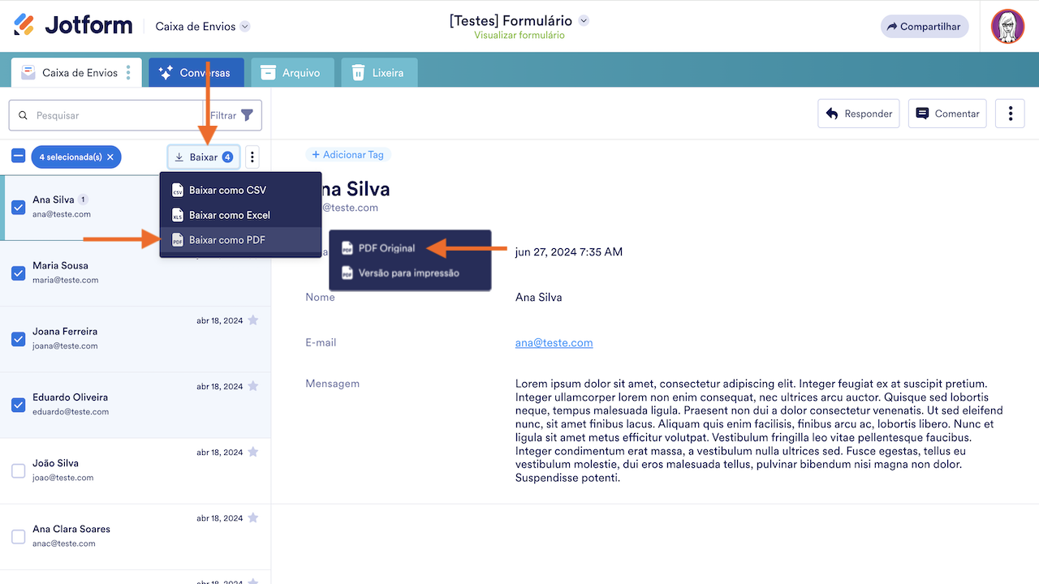
Task: Choose Baixar como Excel
Action: 241,216
